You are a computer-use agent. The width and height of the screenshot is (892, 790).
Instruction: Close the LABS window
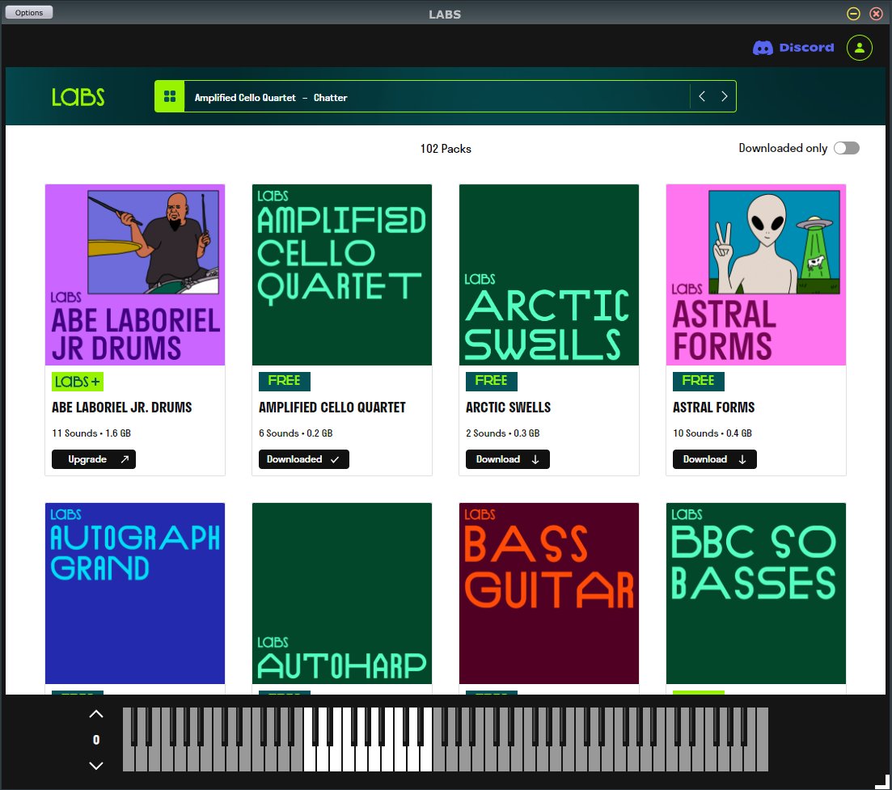pyautogui.click(x=876, y=14)
